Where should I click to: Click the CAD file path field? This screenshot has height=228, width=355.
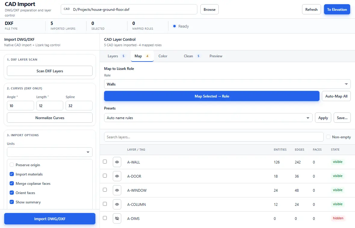click(129, 10)
